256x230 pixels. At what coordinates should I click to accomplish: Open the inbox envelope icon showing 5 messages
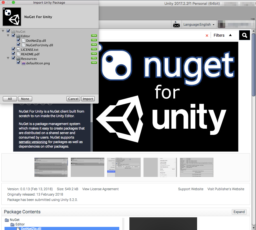176,25
